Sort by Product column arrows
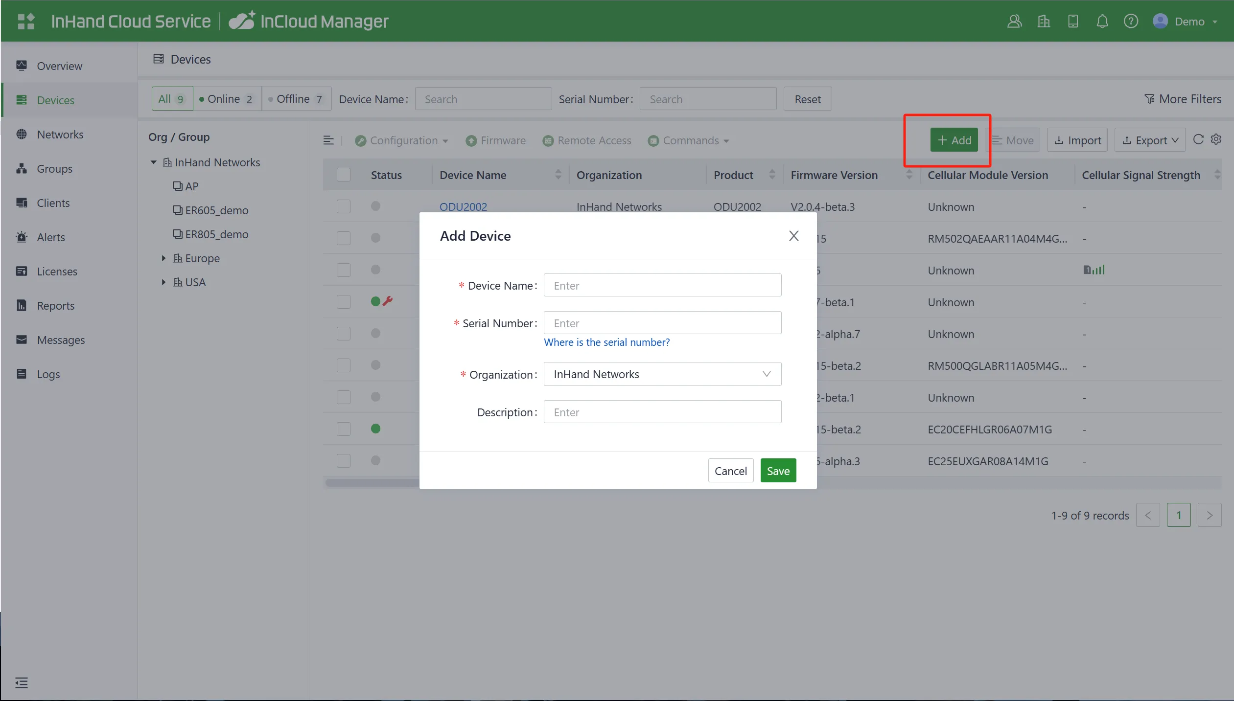The width and height of the screenshot is (1234, 701). pos(772,175)
